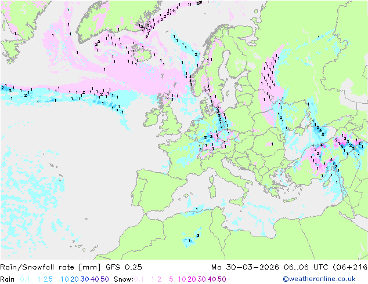Open the weatheronline.co.uk copyright link
The width and height of the screenshot is (368, 284).
[319, 279]
